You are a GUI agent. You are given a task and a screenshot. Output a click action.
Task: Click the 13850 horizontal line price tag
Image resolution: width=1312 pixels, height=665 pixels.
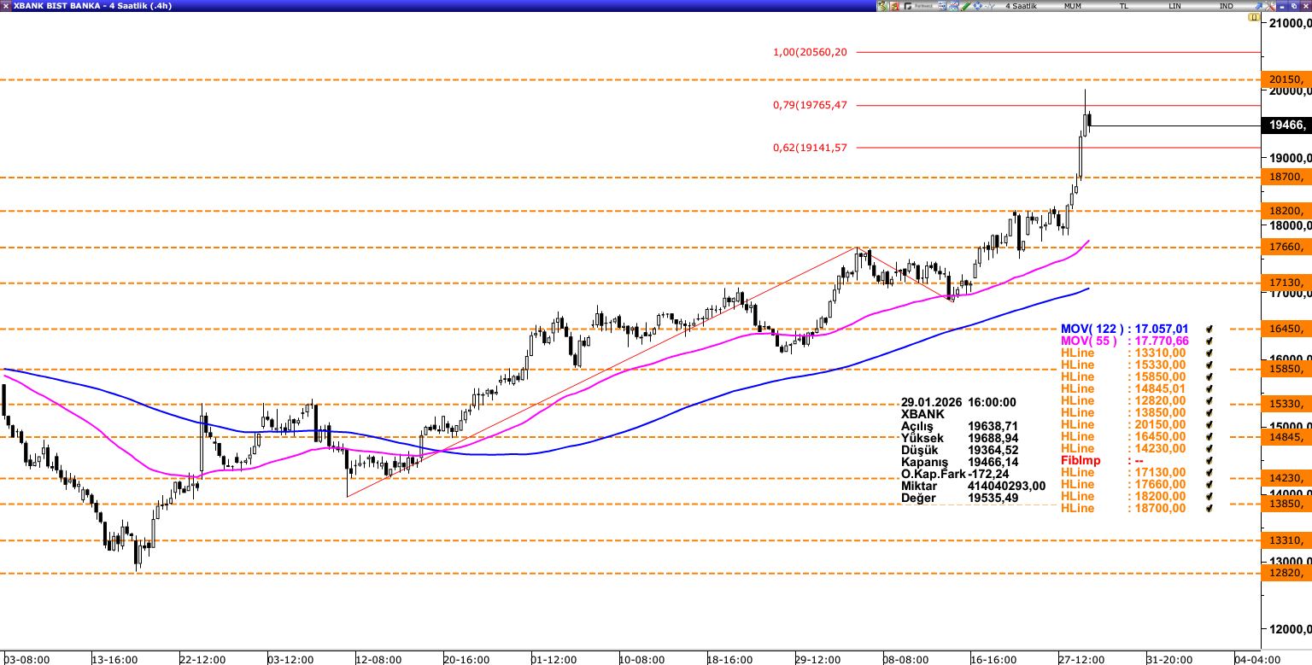1286,505
